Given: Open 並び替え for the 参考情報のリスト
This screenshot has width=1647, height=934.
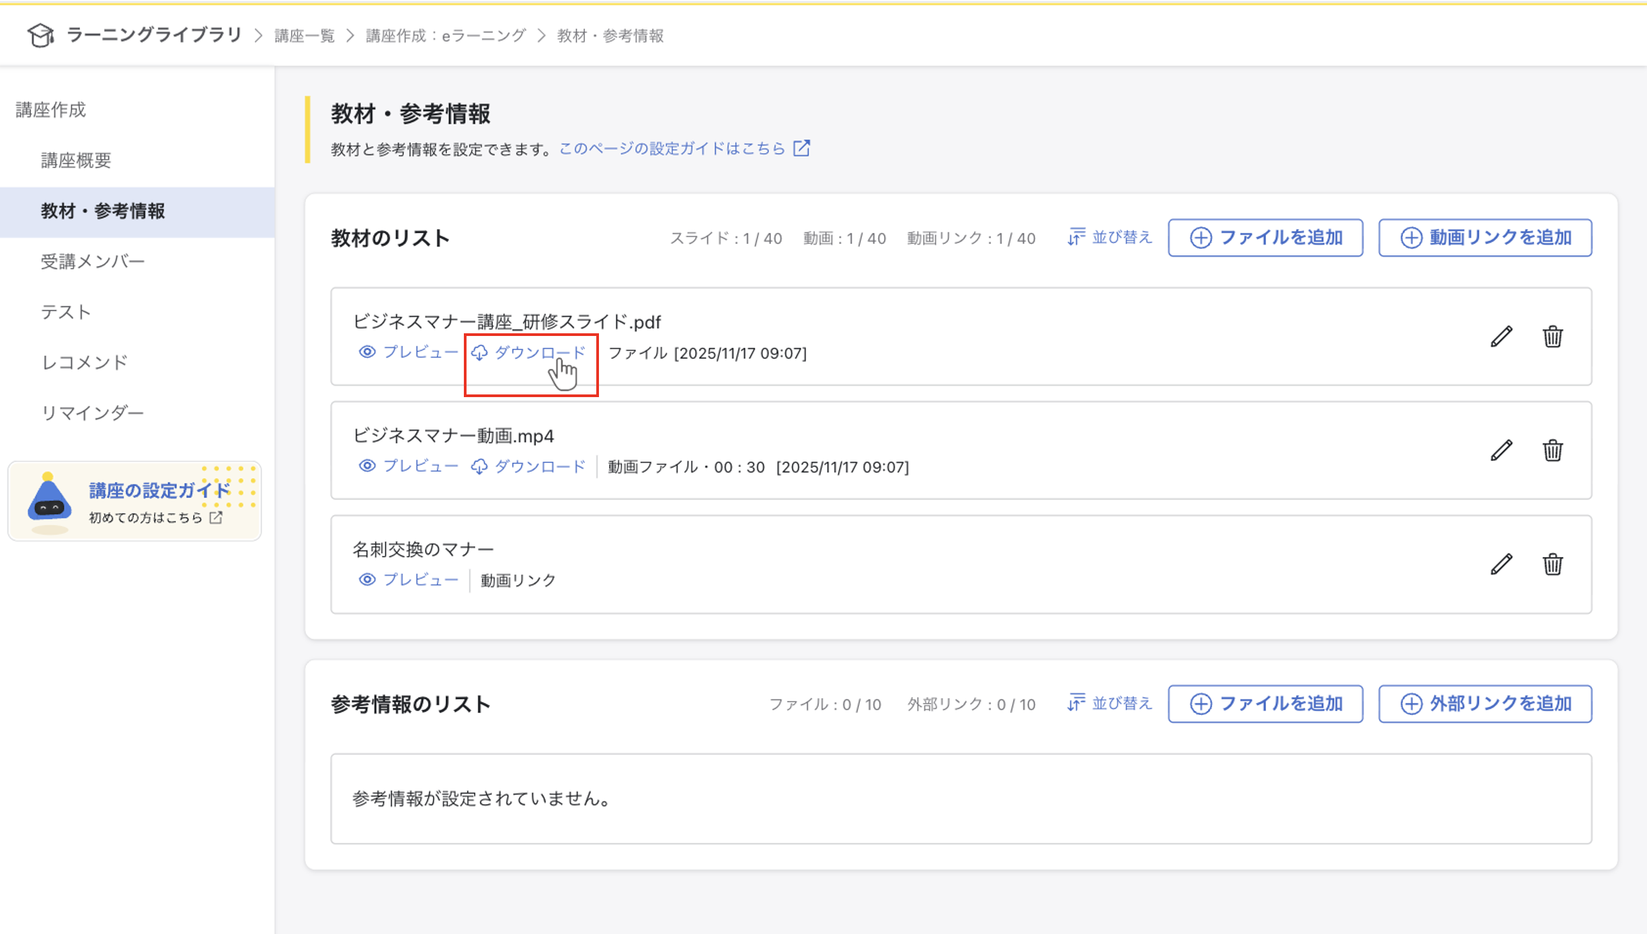Looking at the screenshot, I should [x=1109, y=704].
